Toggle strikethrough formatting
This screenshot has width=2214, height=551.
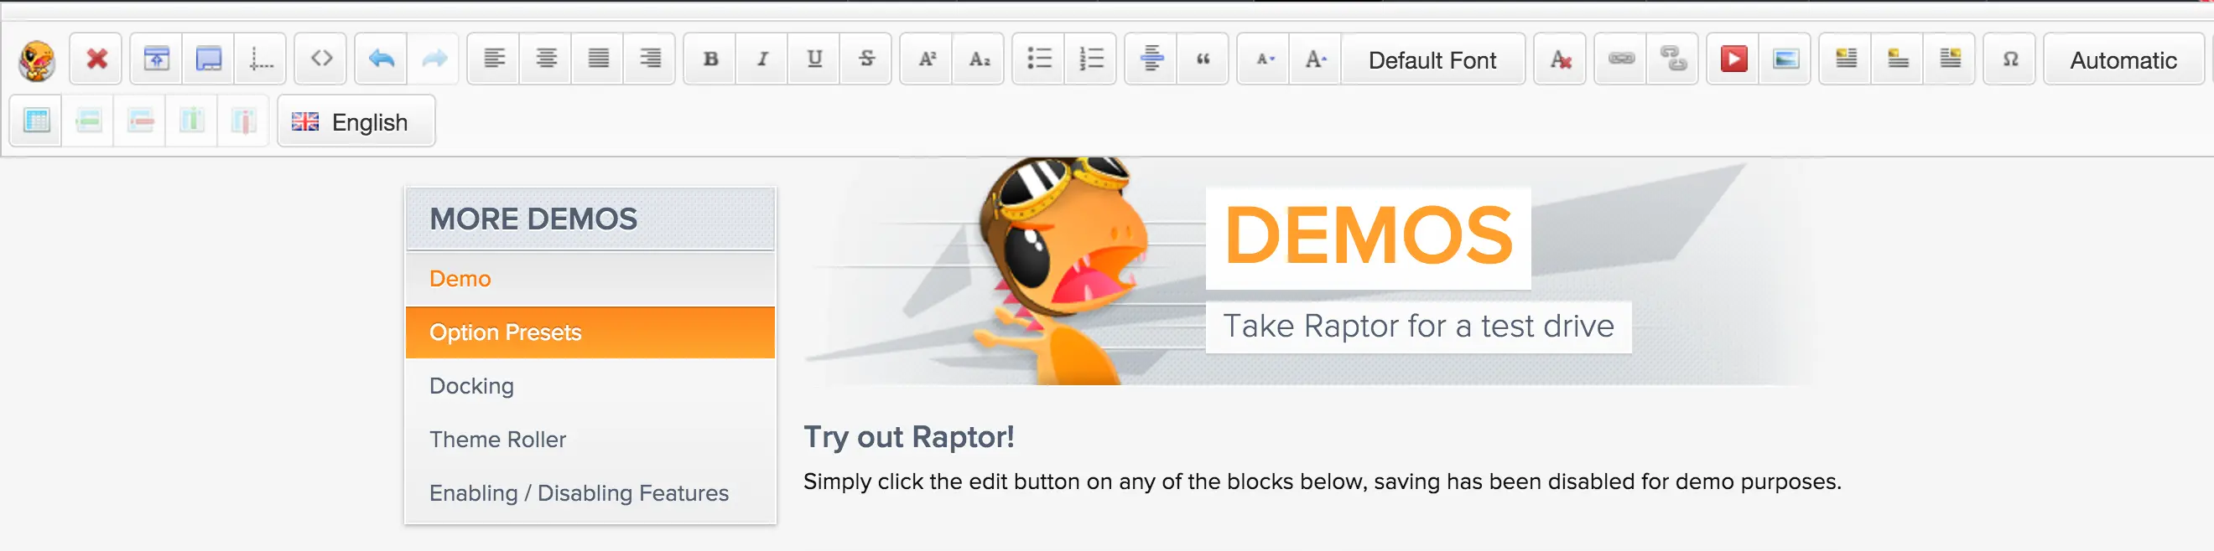(x=866, y=59)
